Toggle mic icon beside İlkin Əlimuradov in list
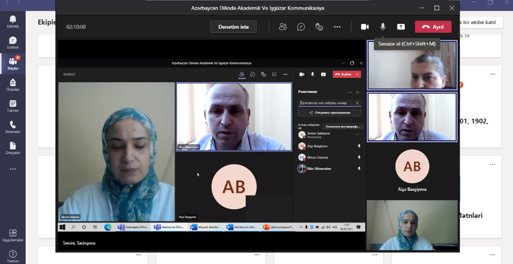Screen dimensions: 513x264 pos(359,169)
